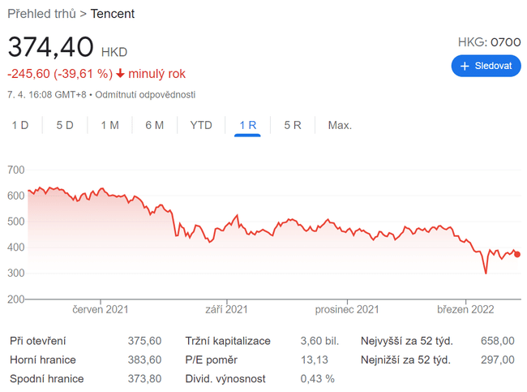The height and width of the screenshot is (392, 527).
Task: Click the red end-point dot on chart
Action: pos(518,254)
